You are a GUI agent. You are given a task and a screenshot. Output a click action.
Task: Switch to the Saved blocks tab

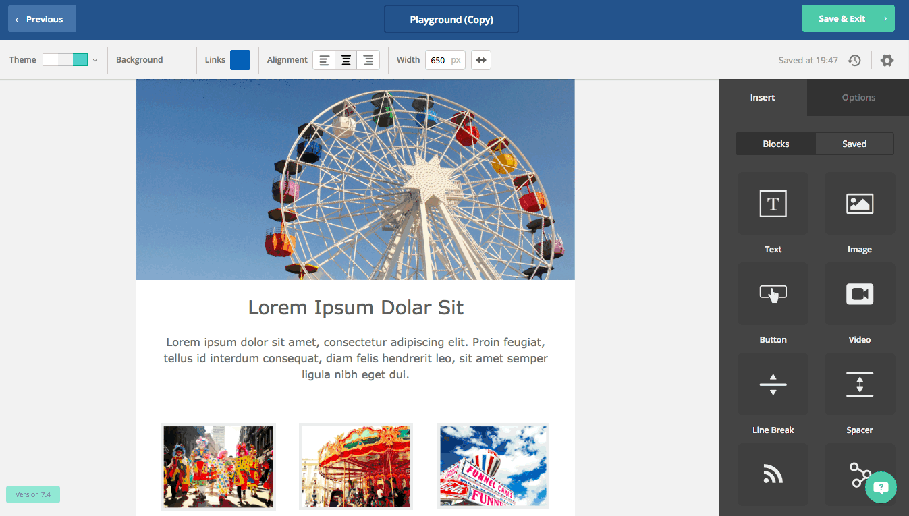point(854,144)
